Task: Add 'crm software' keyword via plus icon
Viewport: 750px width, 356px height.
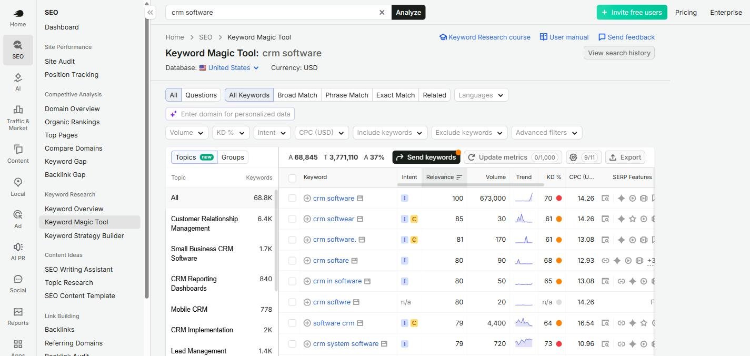Action: tap(307, 198)
